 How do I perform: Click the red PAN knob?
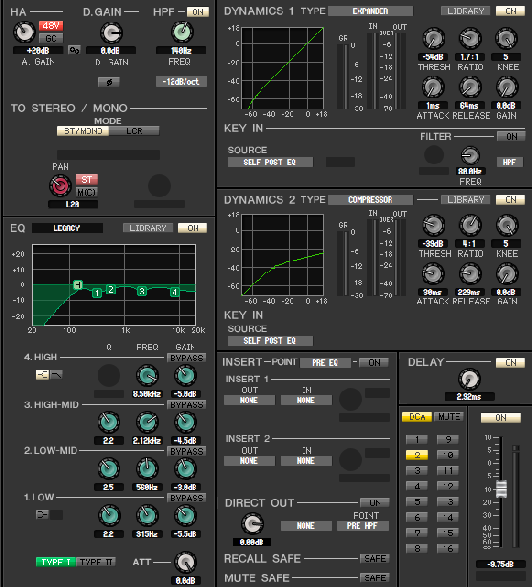[x=60, y=186]
